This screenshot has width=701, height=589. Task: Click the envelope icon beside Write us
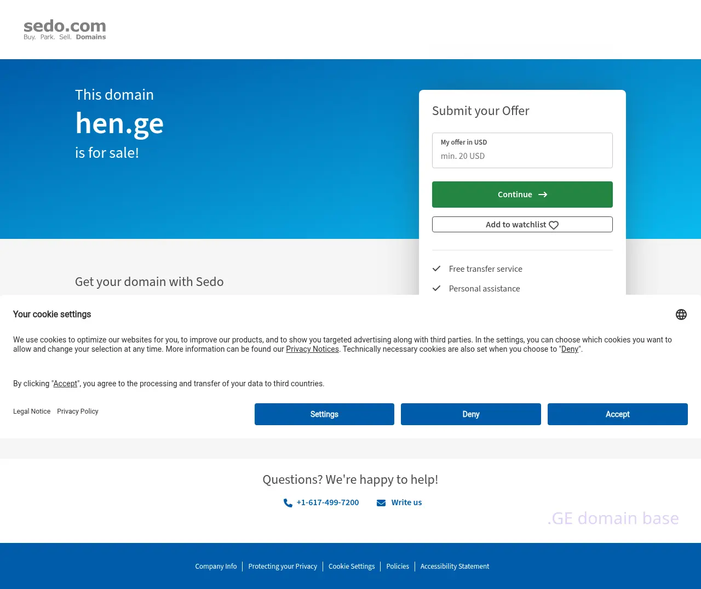click(x=381, y=503)
